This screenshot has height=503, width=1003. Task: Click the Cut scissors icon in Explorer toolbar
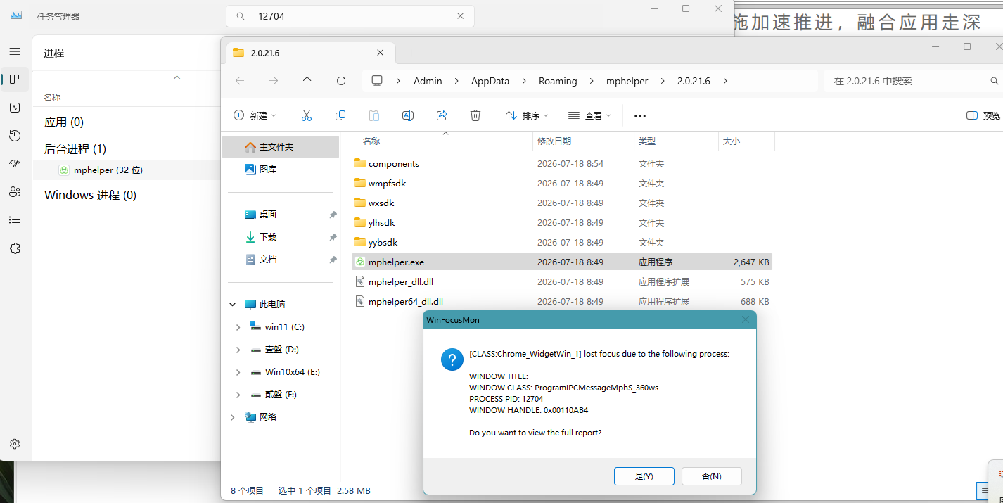pyautogui.click(x=307, y=115)
